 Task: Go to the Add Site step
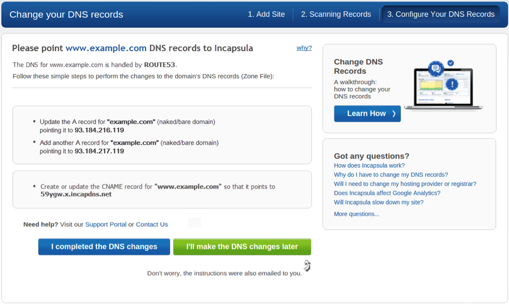[x=266, y=14]
